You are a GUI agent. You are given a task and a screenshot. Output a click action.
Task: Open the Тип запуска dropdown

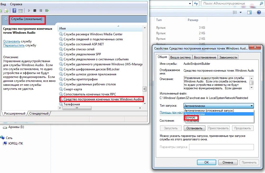click(x=219, y=106)
